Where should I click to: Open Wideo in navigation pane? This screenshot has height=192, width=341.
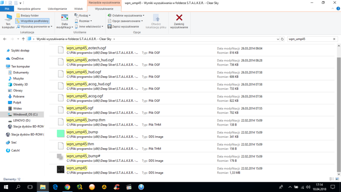(x=15, y=109)
